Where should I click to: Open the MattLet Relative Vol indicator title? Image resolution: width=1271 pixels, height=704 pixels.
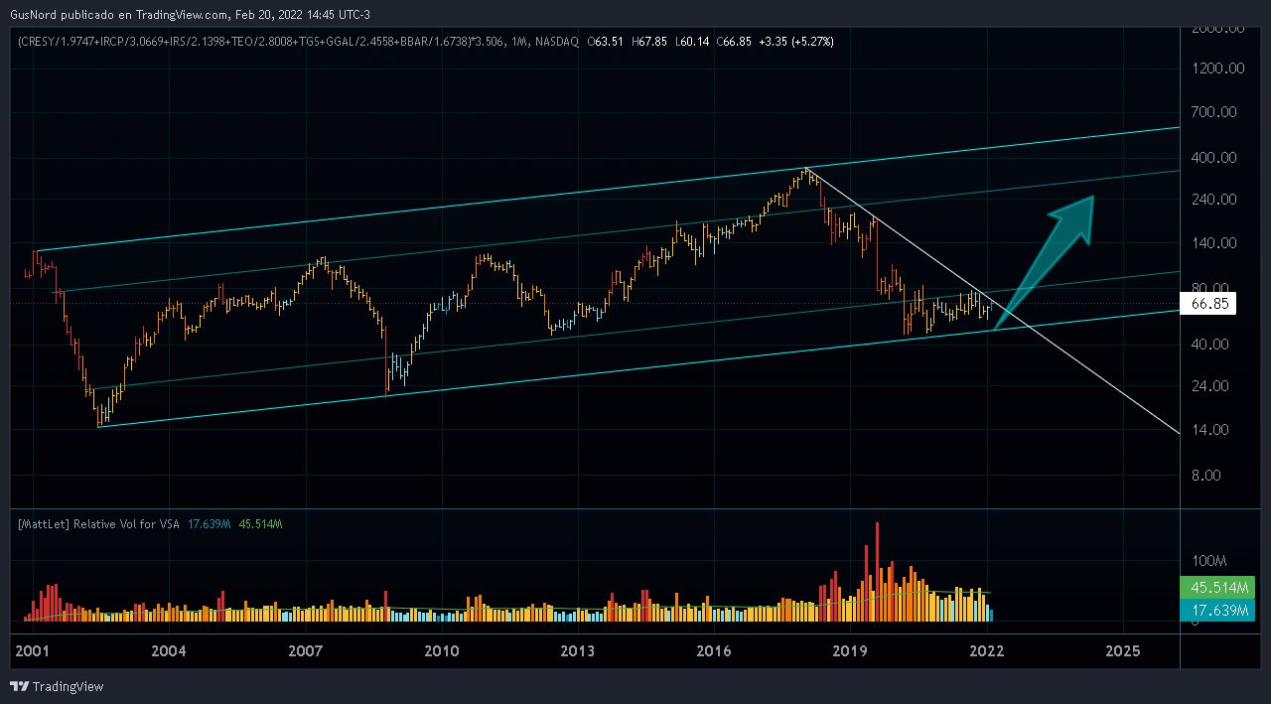[99, 523]
